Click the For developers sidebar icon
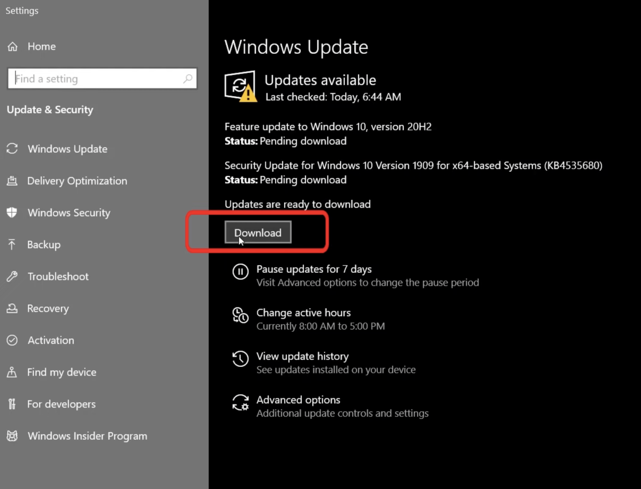Image resolution: width=641 pixels, height=489 pixels. point(11,404)
